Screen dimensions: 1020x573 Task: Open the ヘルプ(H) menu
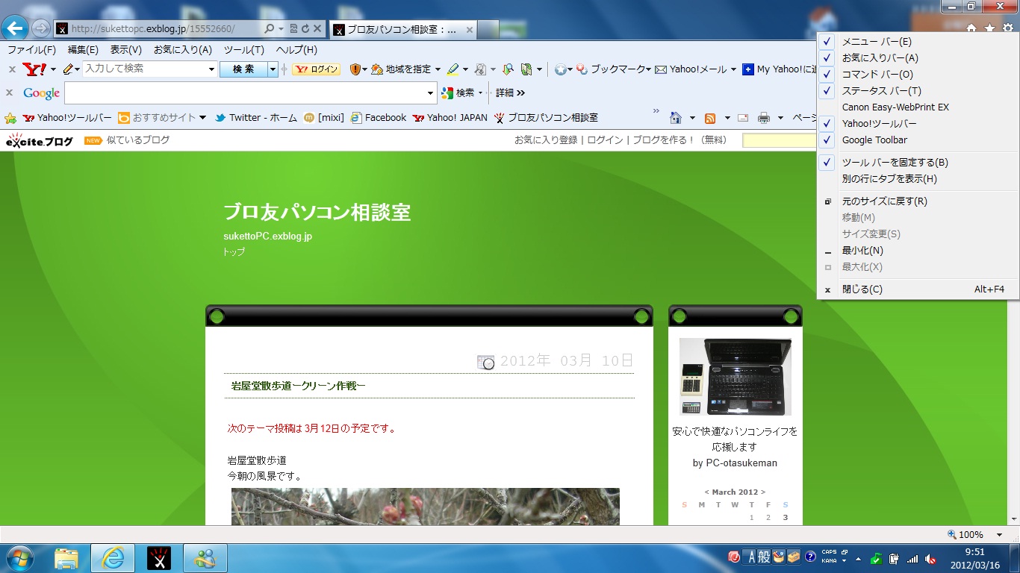point(296,50)
